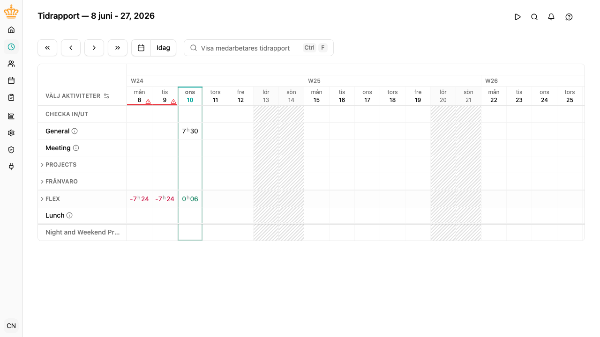Screen dimensions: 600x337
Task: Click the Night and Weekend Pr... row label
Action: [82, 232]
